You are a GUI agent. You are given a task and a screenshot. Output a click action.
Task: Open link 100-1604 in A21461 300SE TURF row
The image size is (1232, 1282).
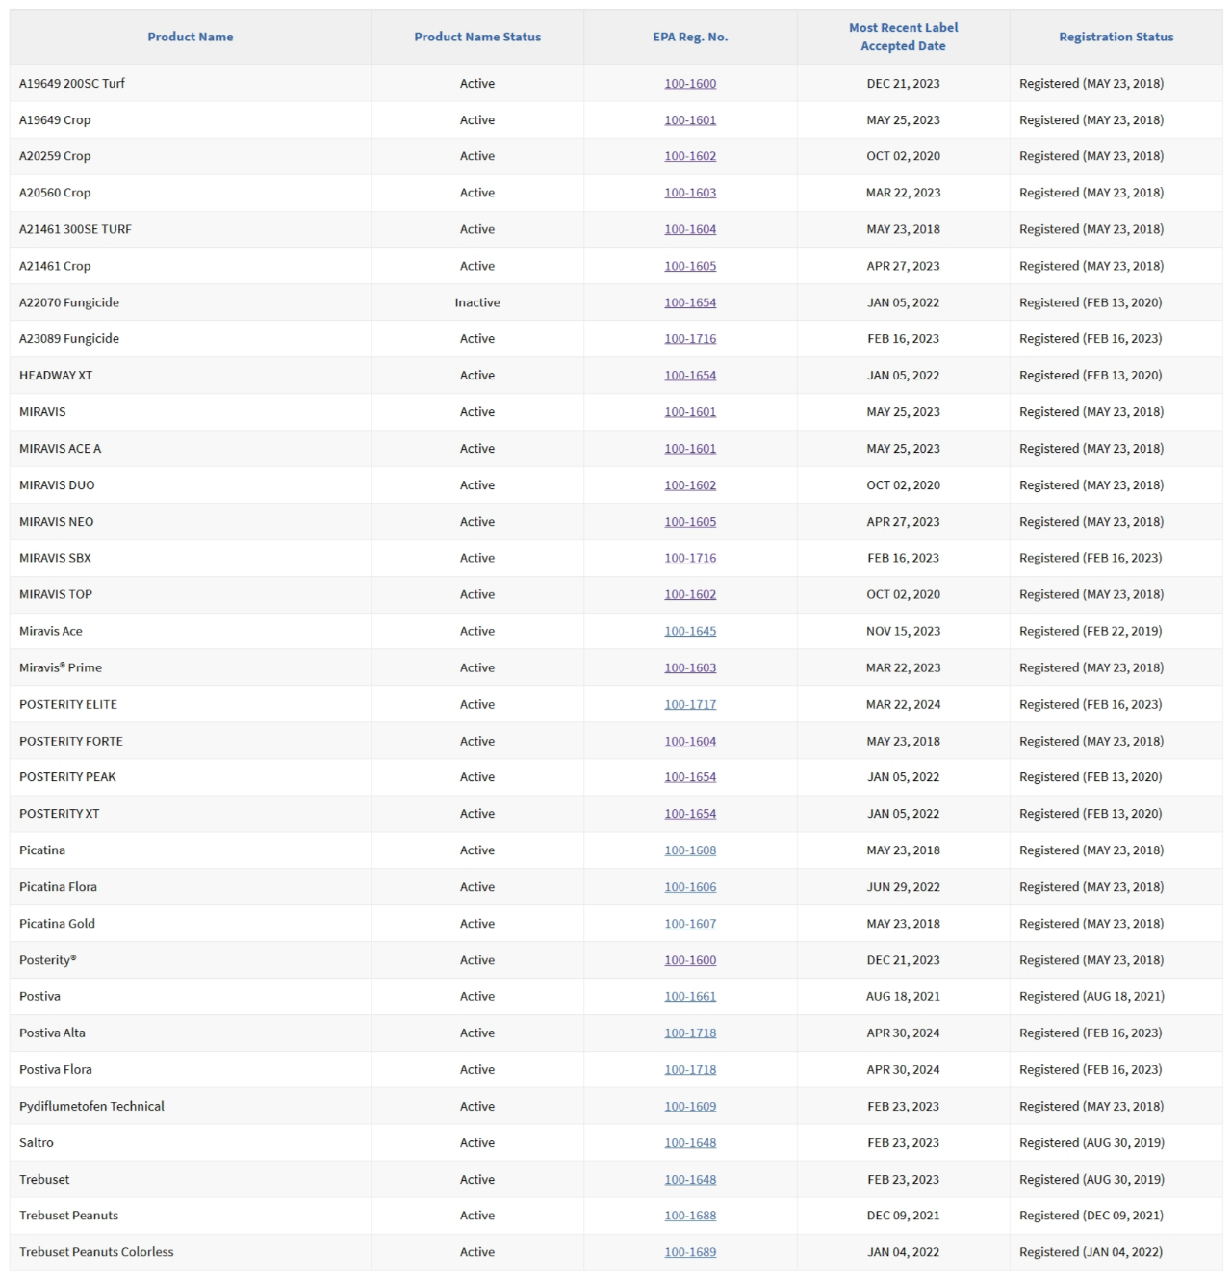click(x=690, y=229)
